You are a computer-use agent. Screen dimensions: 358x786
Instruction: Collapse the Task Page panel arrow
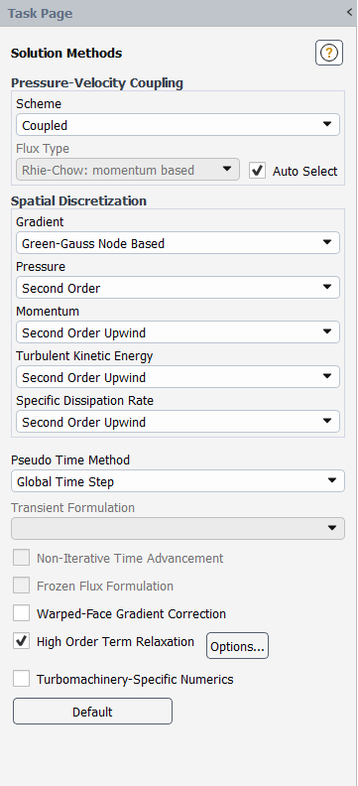pos(349,13)
